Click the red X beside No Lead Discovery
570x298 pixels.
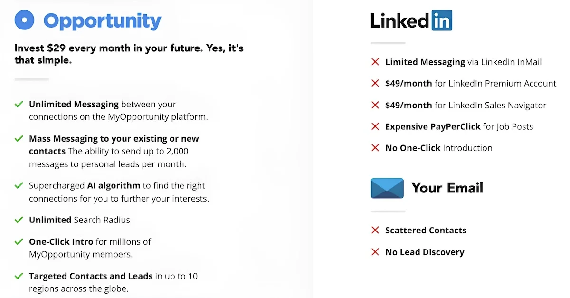[x=375, y=252]
